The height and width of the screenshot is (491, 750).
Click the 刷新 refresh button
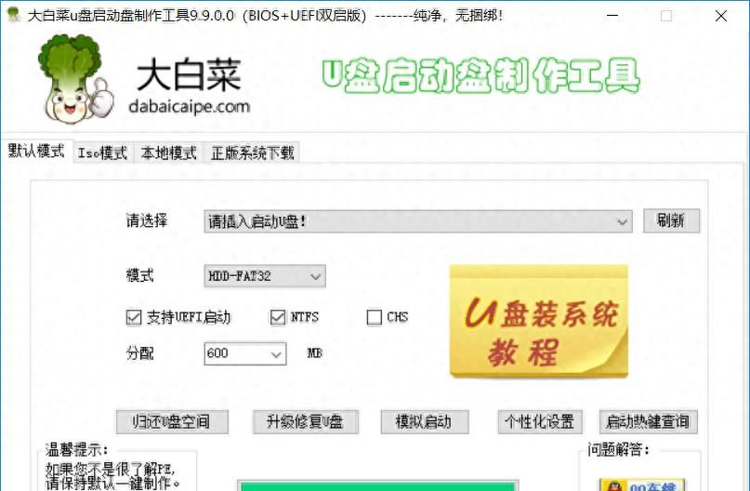[671, 220]
